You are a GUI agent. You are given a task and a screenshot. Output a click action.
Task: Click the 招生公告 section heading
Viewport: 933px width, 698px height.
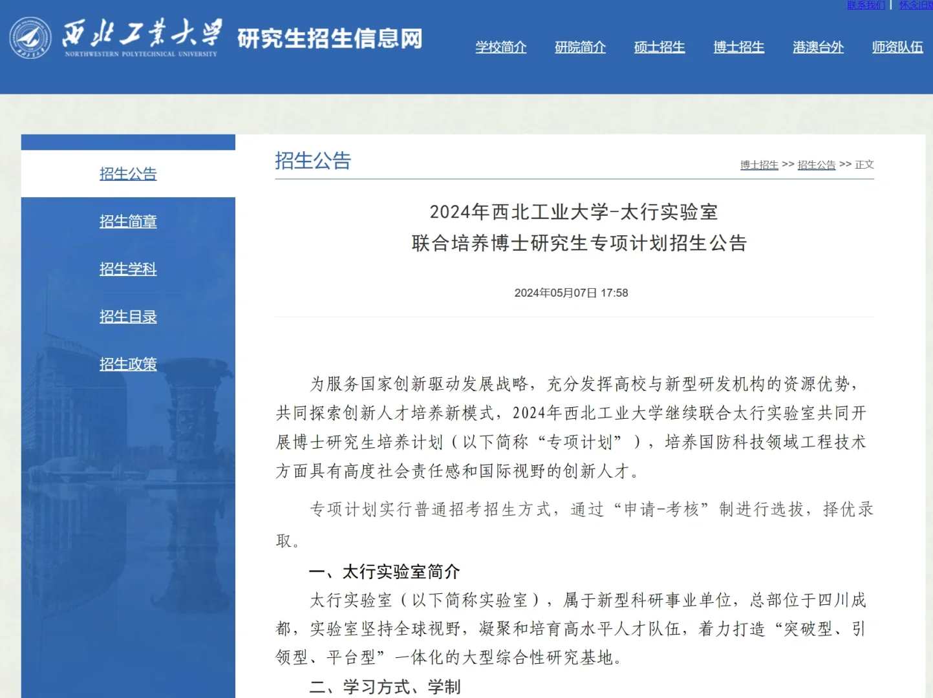[313, 160]
